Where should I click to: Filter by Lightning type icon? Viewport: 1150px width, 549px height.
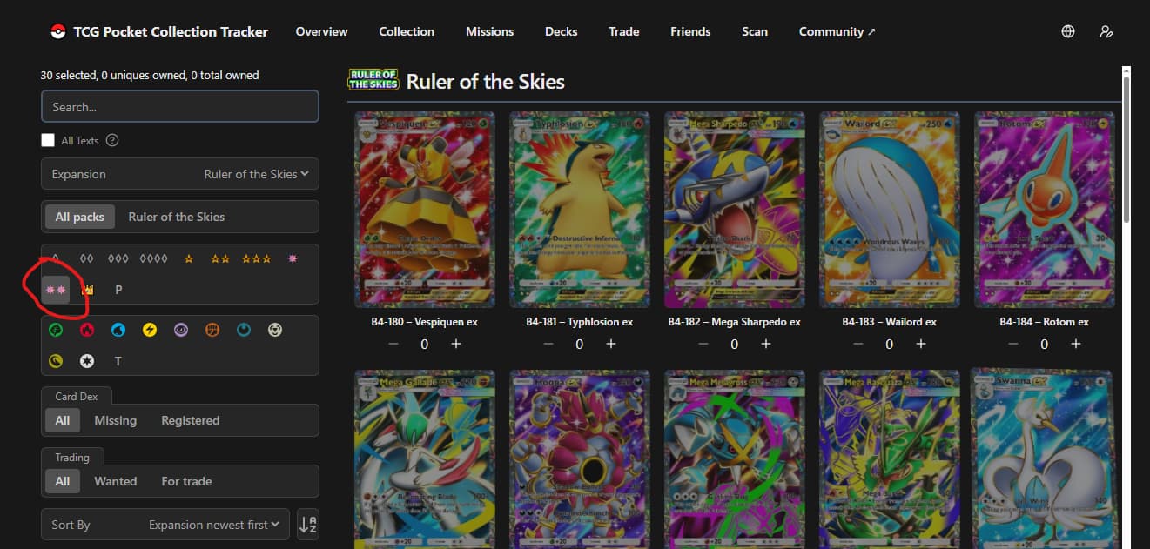click(150, 330)
